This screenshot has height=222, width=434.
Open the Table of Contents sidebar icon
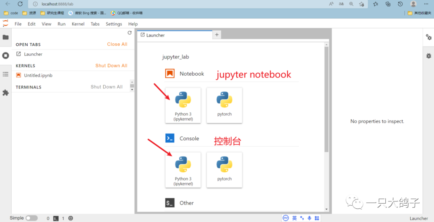click(x=6, y=74)
